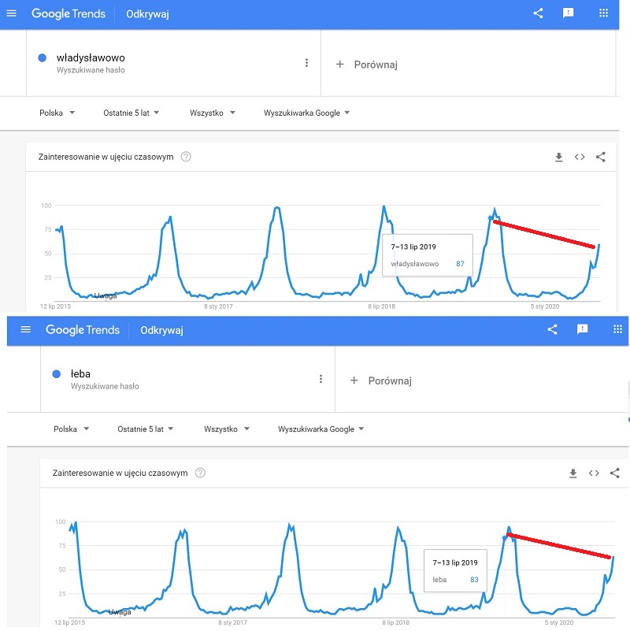Screen dimensions: 630x631
Task: Download władysławowo chart data as CSV
Action: (559, 157)
